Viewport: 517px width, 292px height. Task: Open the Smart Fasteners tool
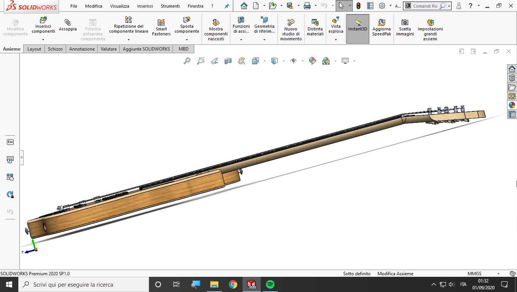(x=161, y=27)
